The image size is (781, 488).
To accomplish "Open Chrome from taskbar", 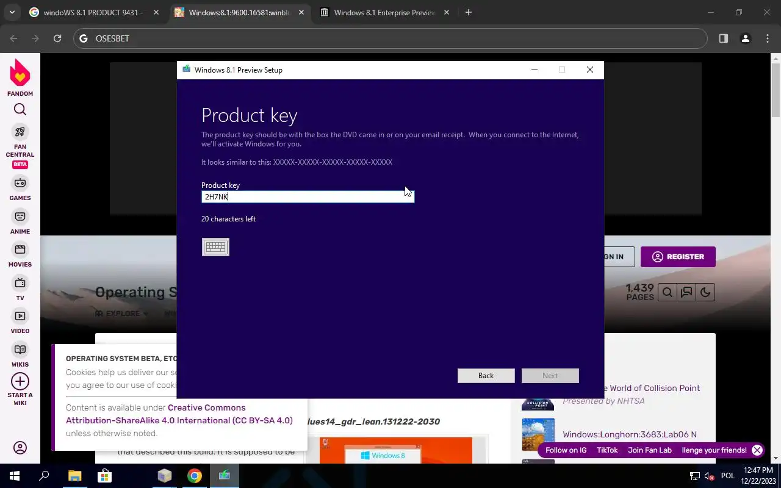I will [x=195, y=476].
